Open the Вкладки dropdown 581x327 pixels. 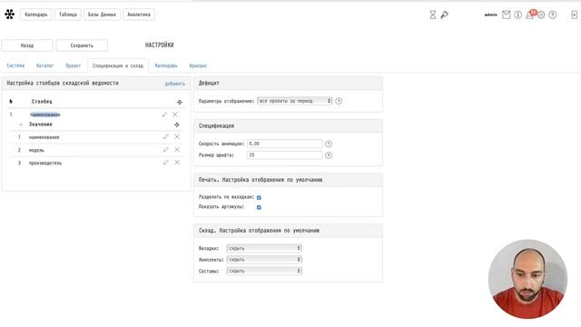(x=264, y=248)
